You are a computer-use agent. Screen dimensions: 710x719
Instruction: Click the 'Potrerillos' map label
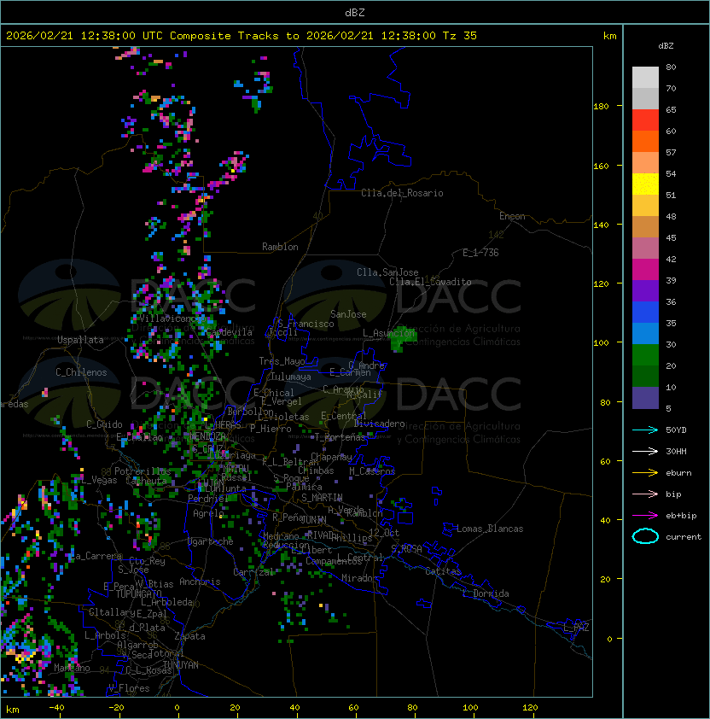tap(143, 471)
